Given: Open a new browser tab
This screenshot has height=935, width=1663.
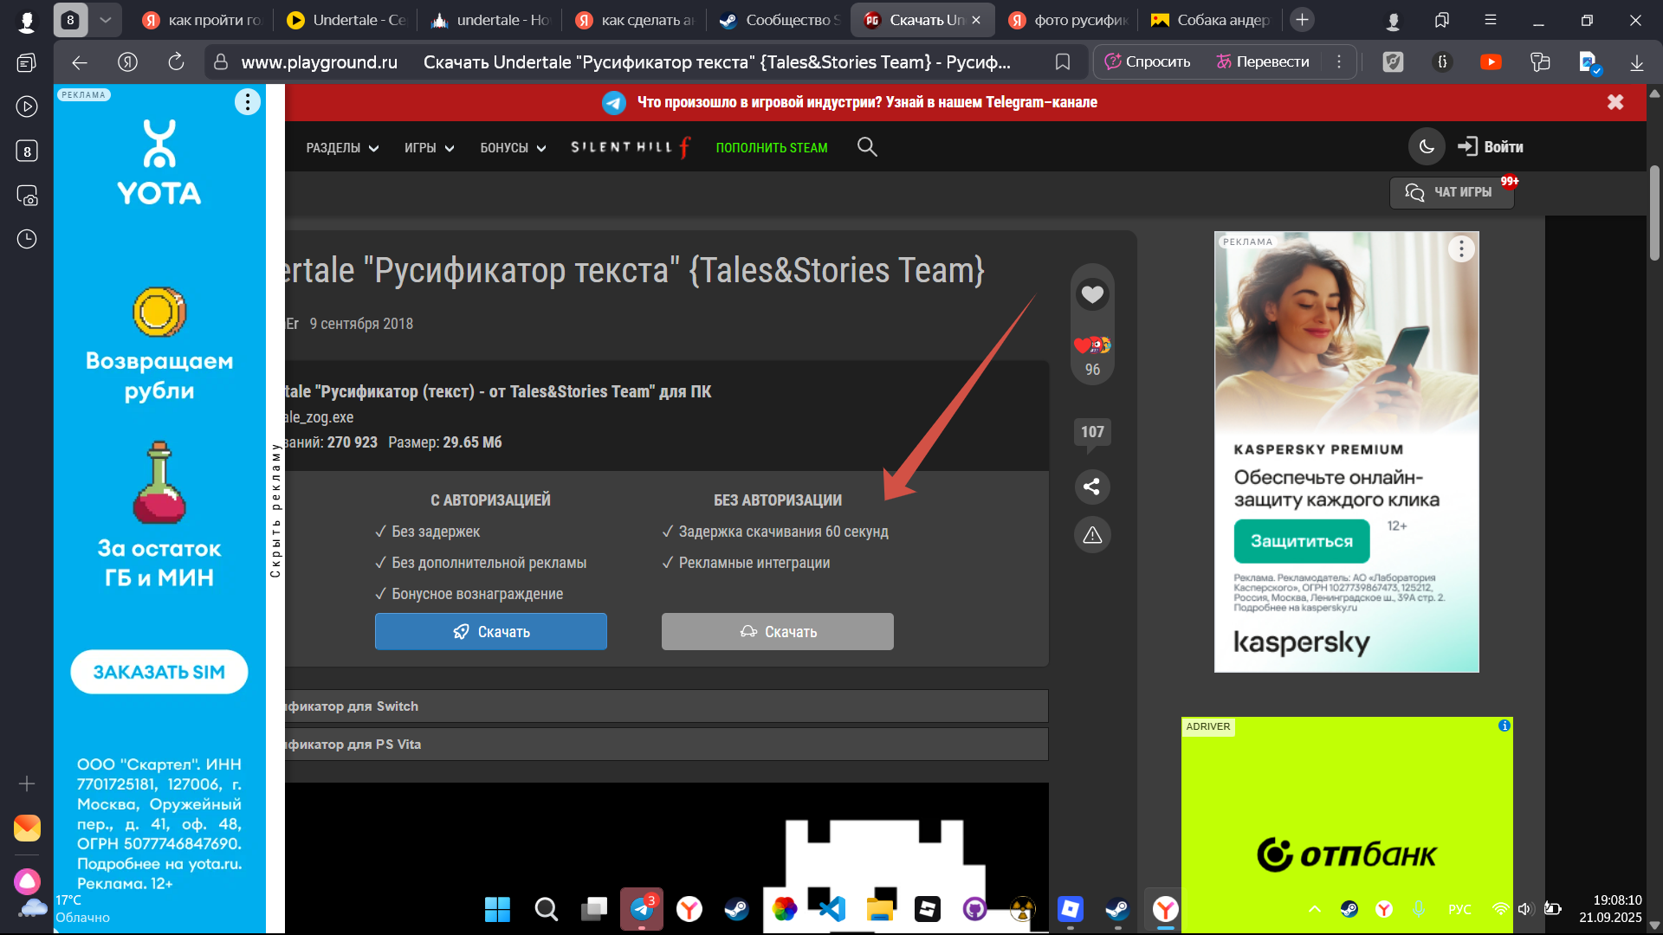Looking at the screenshot, I should [x=1302, y=20].
